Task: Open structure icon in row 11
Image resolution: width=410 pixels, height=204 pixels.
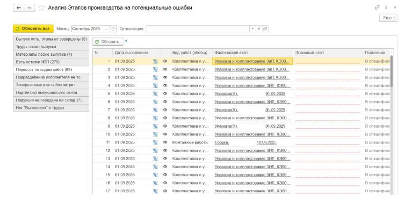Action: tap(156, 142)
